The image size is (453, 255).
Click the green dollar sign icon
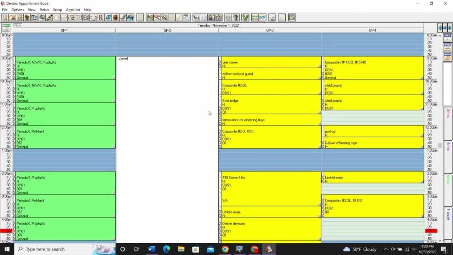click(245, 17)
